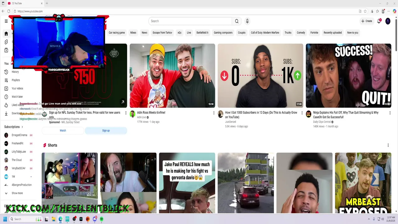Open the browser Settings and more menu

point(389,11)
